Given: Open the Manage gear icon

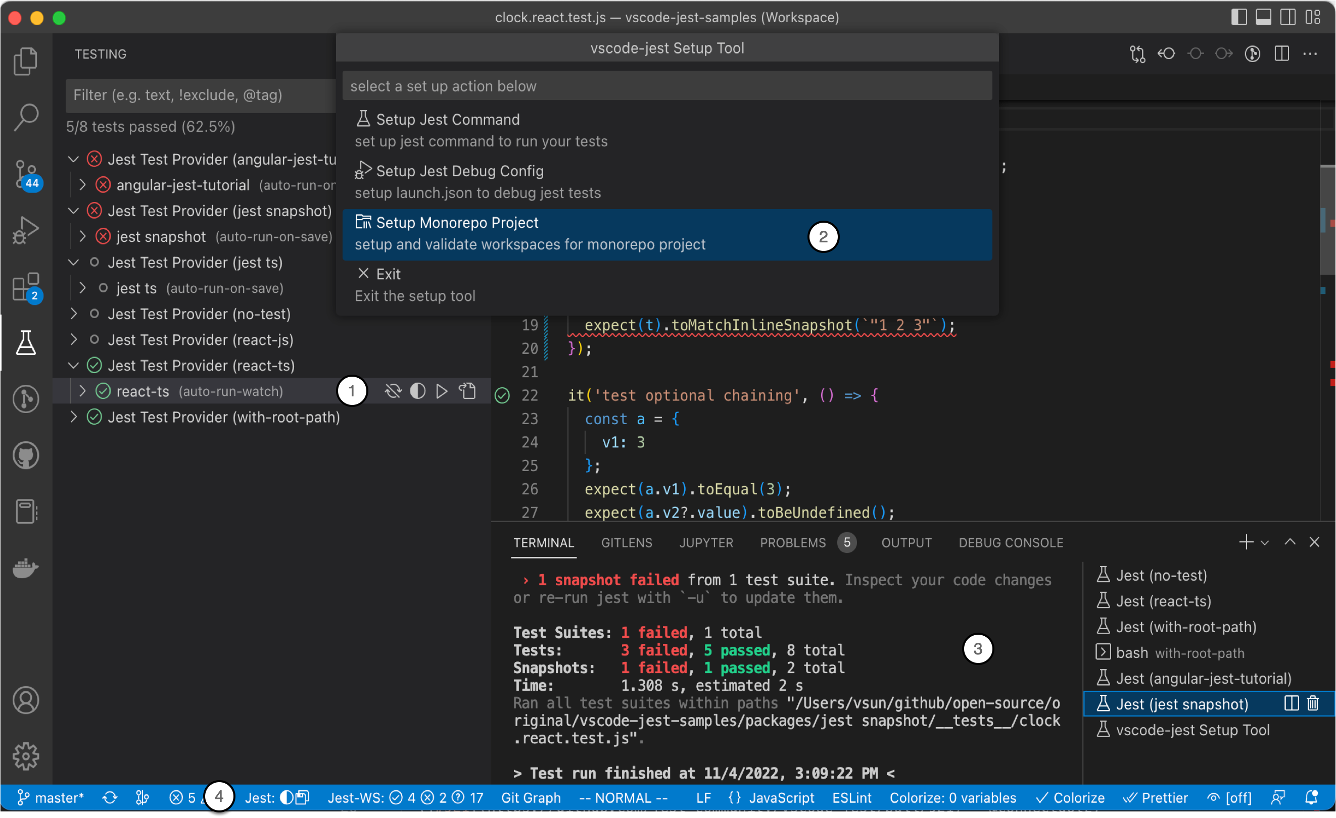Looking at the screenshot, I should (25, 756).
